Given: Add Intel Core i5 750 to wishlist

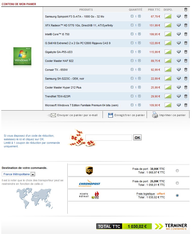Looking at the screenshot, I should tap(179, 34).
